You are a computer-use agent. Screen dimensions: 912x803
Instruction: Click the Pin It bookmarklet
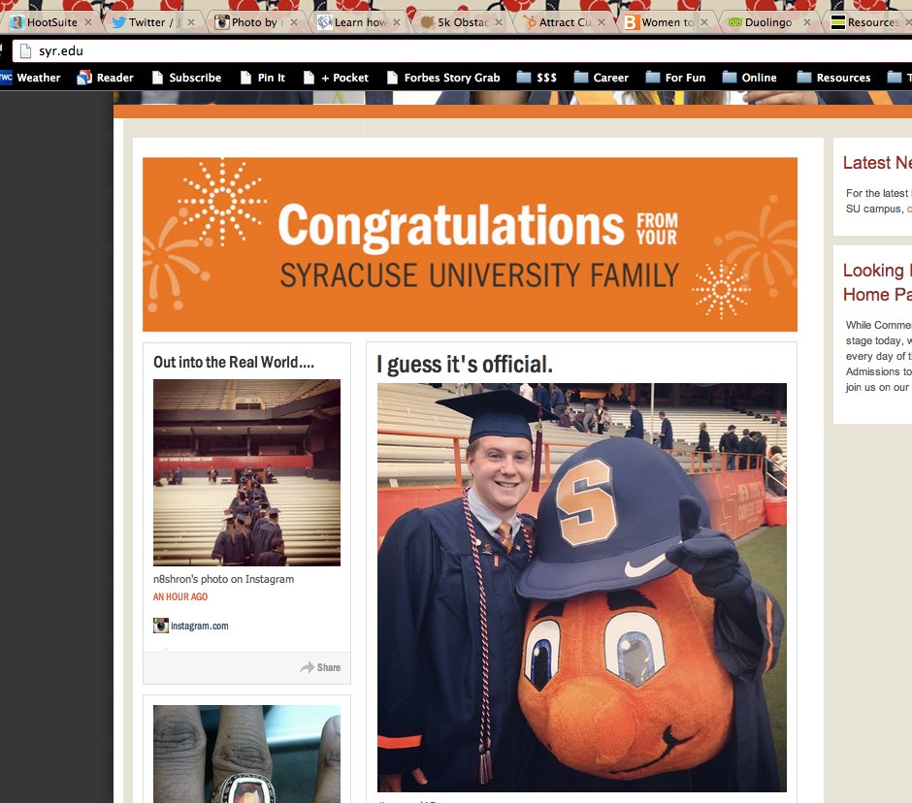[x=263, y=78]
